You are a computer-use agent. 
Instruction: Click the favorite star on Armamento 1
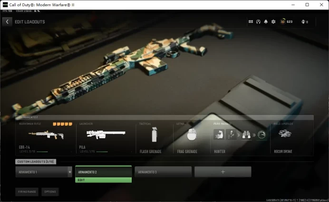(70, 172)
